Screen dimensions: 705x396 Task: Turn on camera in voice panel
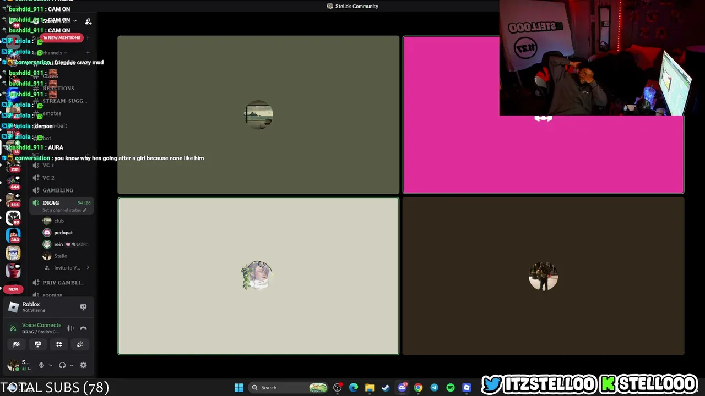pos(17,344)
